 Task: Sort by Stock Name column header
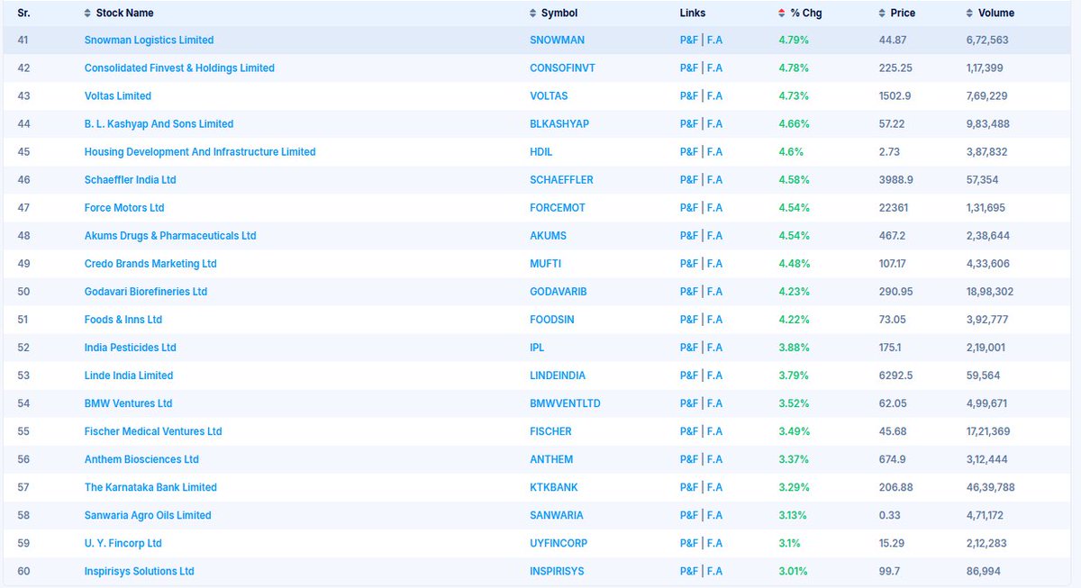118,13
